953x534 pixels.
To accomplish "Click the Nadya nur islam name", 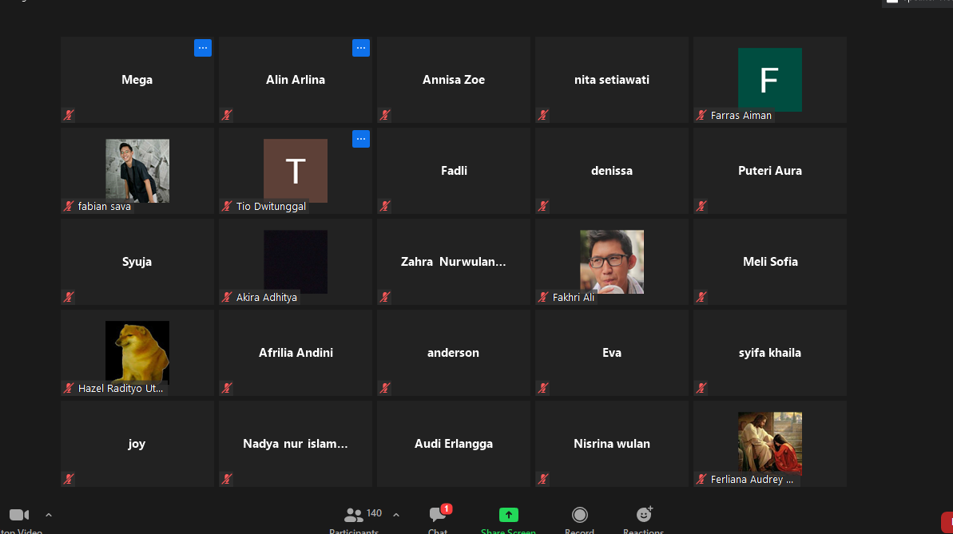I will tap(296, 444).
